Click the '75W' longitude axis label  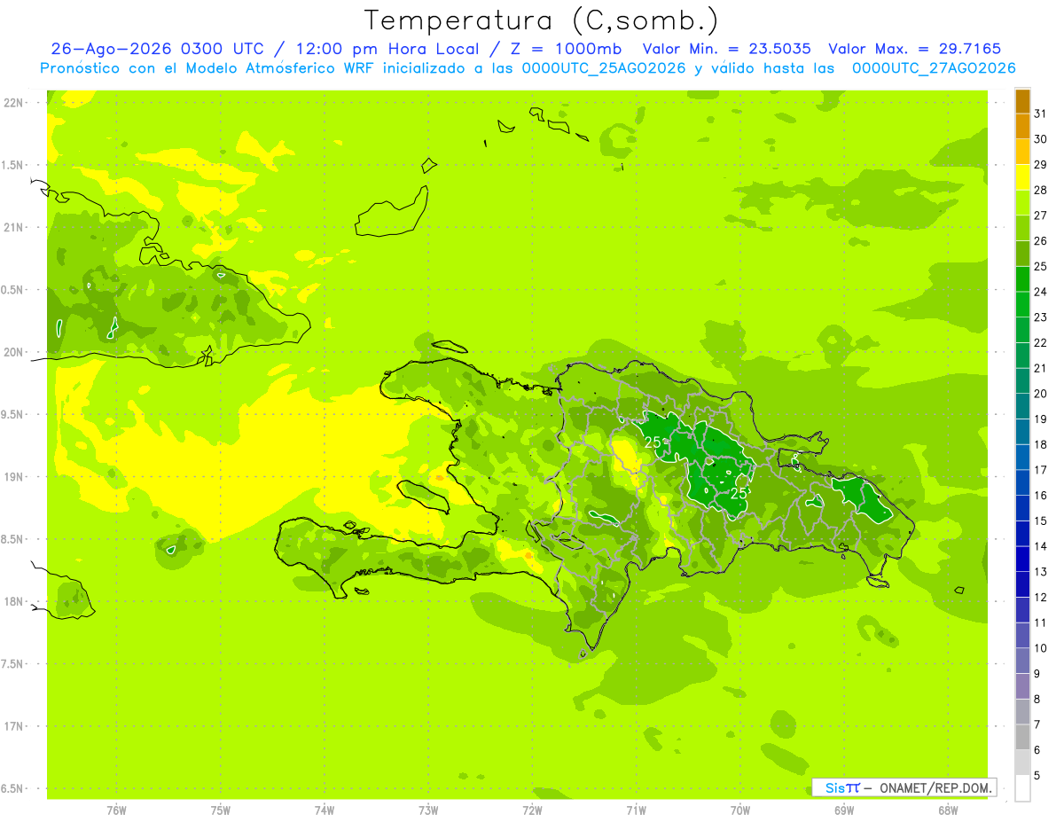pos(220,810)
